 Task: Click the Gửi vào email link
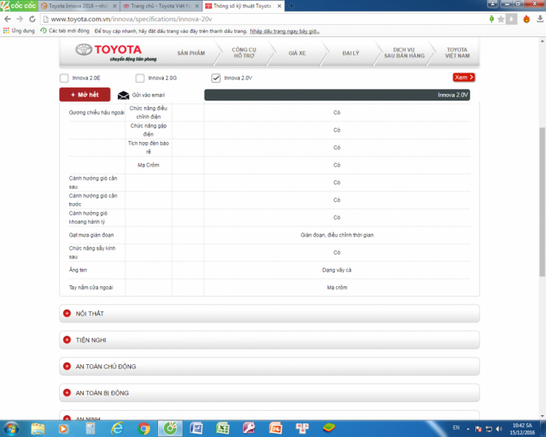click(149, 95)
